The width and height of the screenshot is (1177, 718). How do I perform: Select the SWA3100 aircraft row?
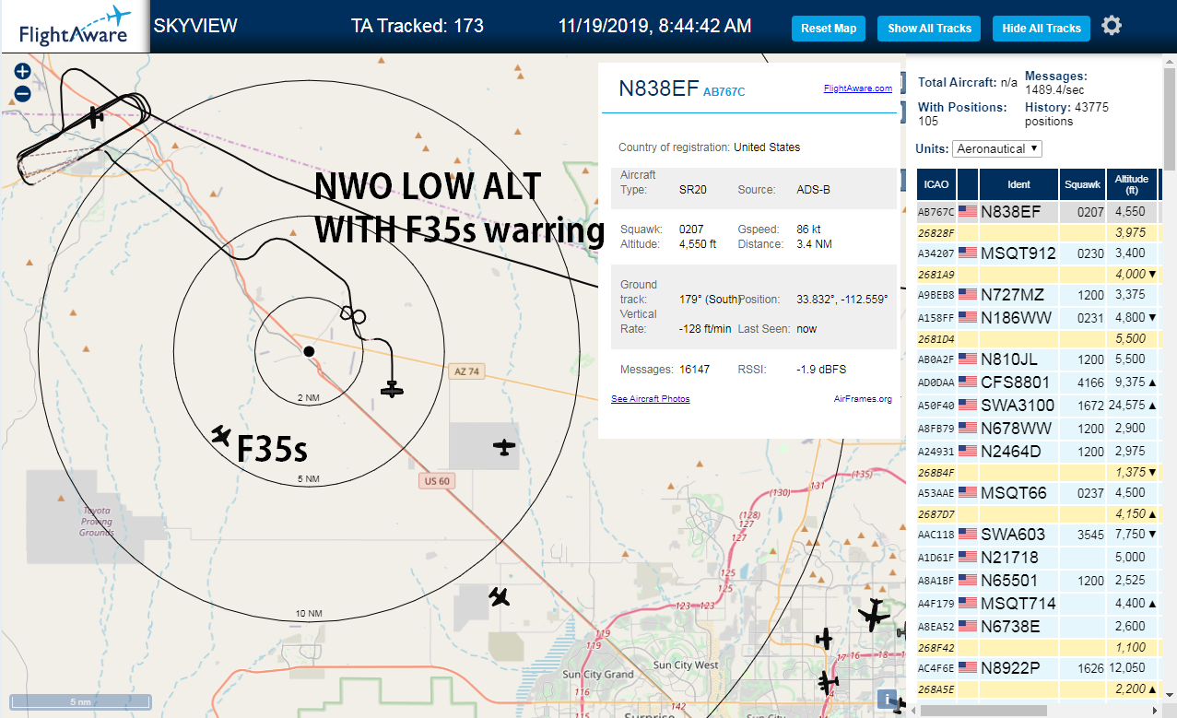(x=1039, y=406)
